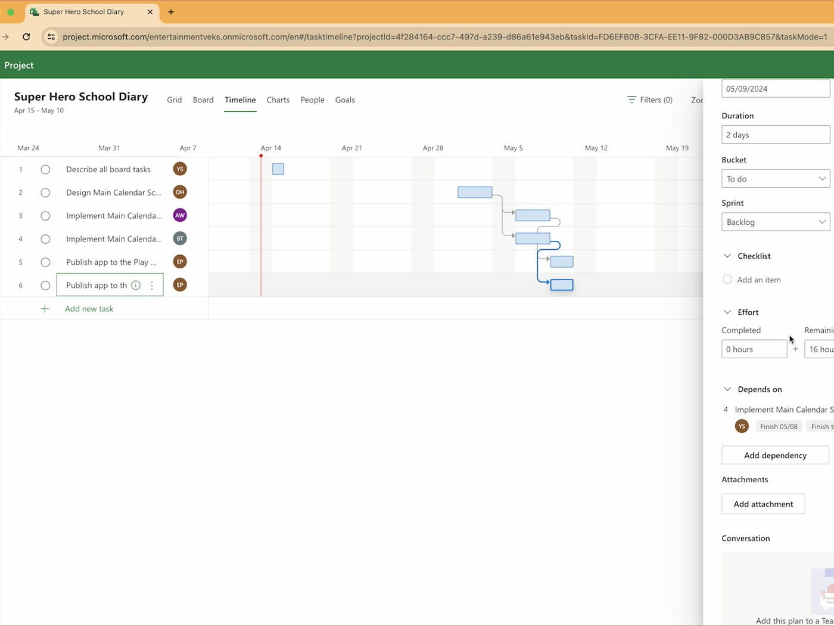Image resolution: width=834 pixels, height=626 pixels.
Task: Click OH avatar on Design Main Calendar row
Action: (180, 192)
